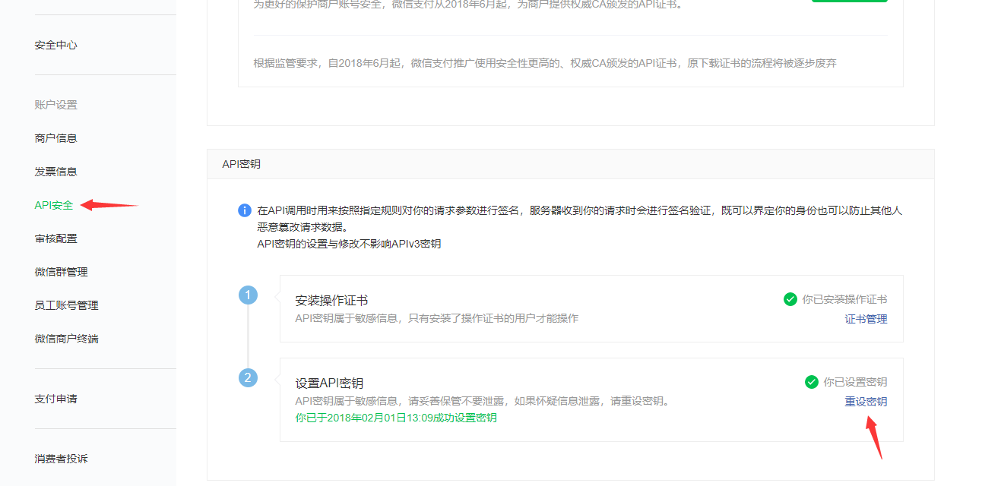Click the red arrow pointing at API安全

pos(109,205)
